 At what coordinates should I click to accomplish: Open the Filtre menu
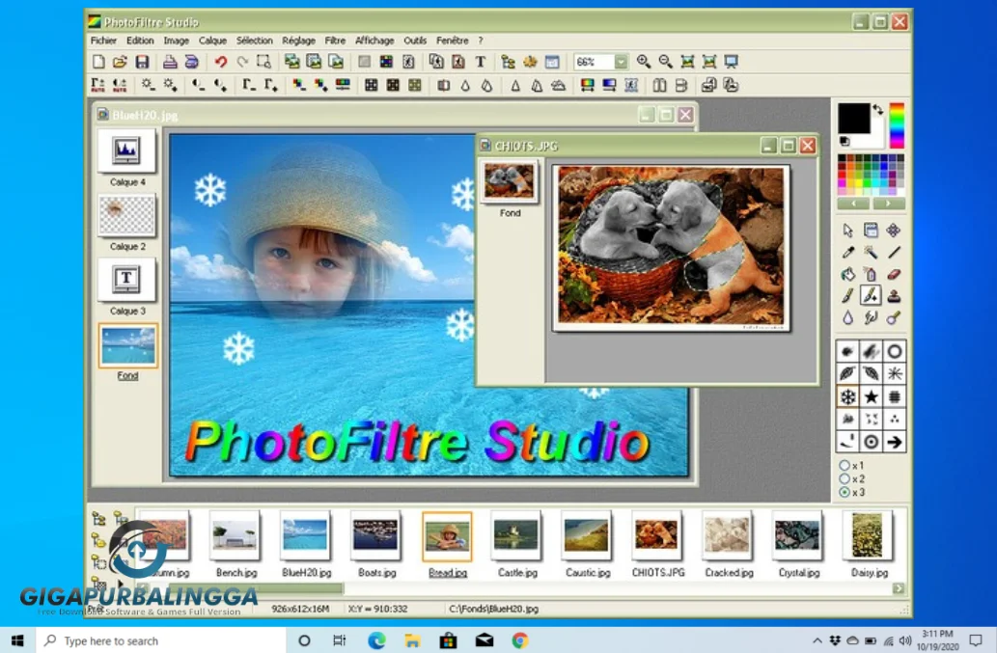coord(335,40)
